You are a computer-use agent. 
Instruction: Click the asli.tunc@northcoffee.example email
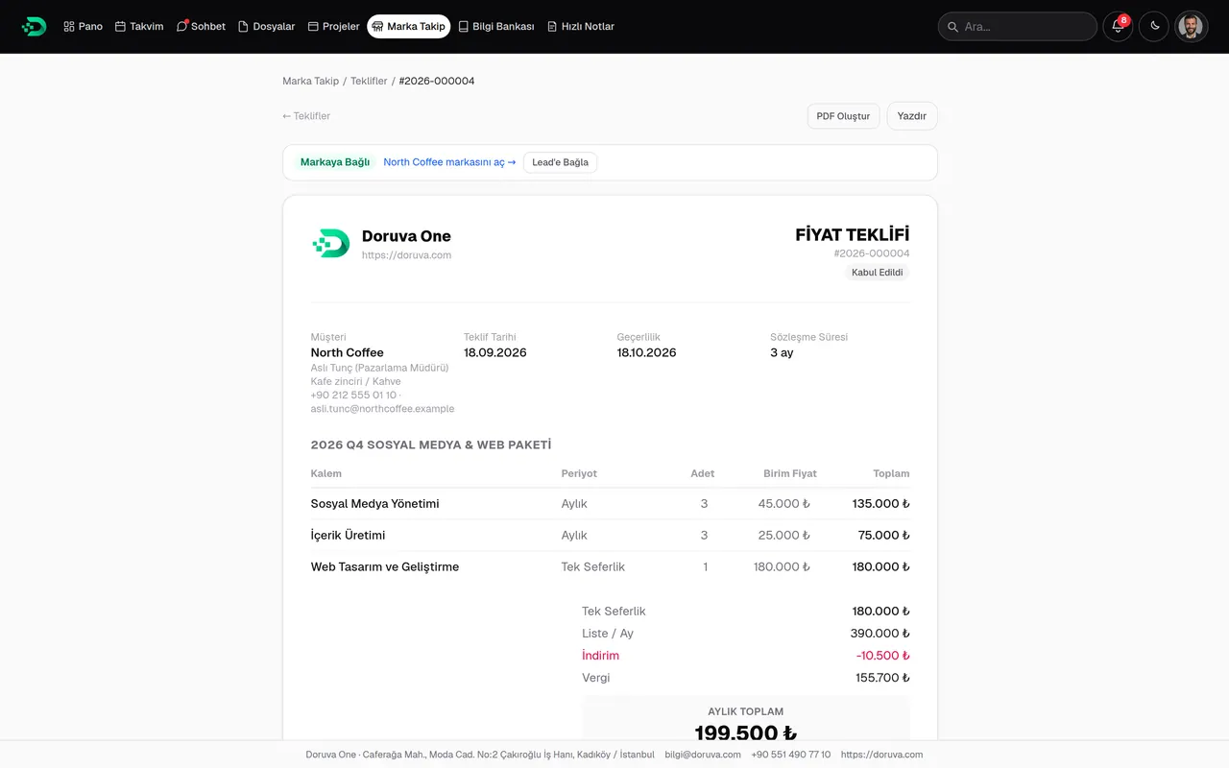click(x=382, y=409)
